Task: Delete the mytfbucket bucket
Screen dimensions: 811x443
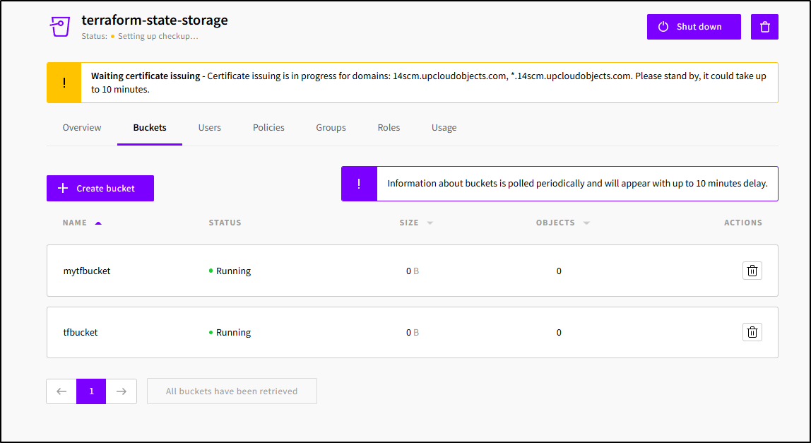Action: 752,271
